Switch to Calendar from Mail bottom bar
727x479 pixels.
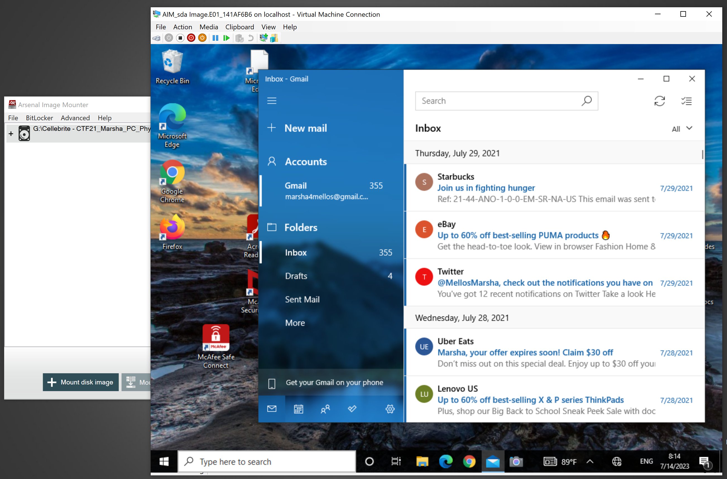tap(298, 409)
